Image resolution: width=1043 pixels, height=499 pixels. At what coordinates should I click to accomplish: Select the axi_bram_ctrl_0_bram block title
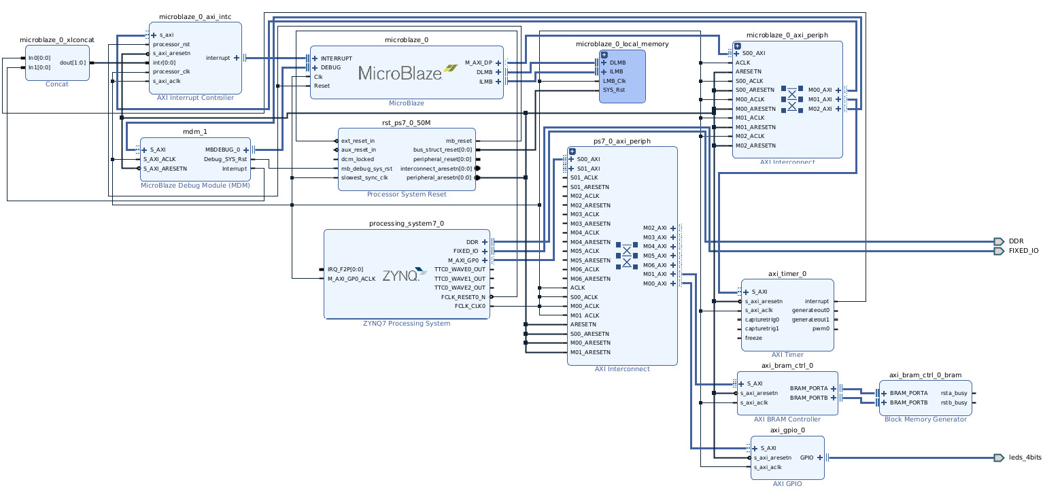pyautogui.click(x=925, y=375)
